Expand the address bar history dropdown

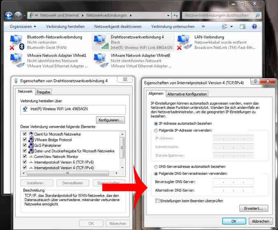pyautogui.click(x=168, y=15)
